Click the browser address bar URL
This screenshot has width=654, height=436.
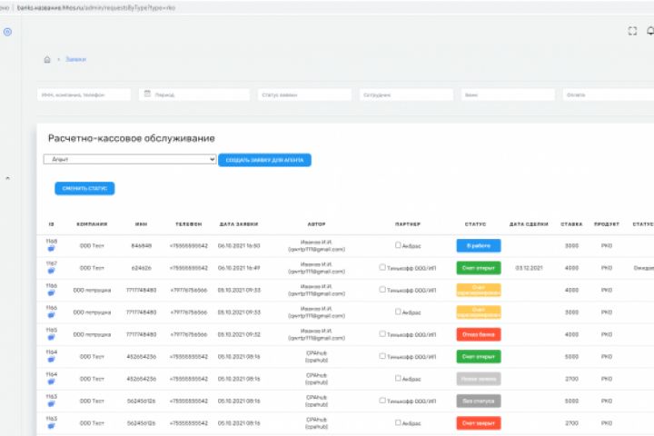coord(96,7)
